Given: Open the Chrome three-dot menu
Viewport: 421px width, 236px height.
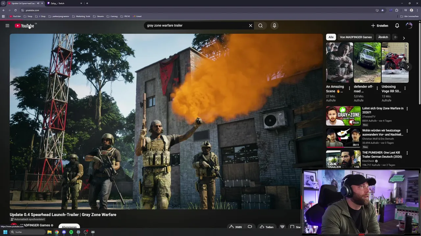Looking at the screenshot, I should point(417,10).
